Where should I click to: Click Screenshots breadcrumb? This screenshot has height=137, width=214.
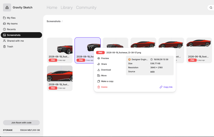[54, 21]
